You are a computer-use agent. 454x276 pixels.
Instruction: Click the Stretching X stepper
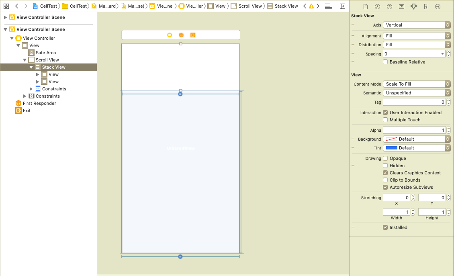point(413,198)
